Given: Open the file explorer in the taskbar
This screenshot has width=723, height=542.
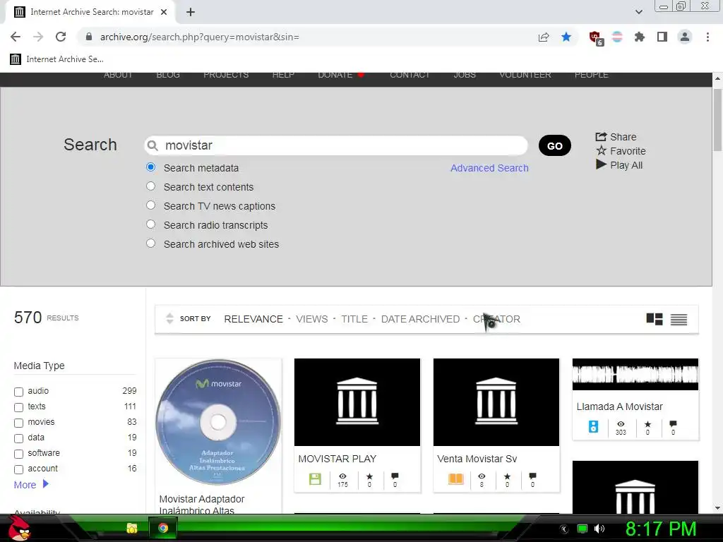Looking at the screenshot, I should 132,528.
